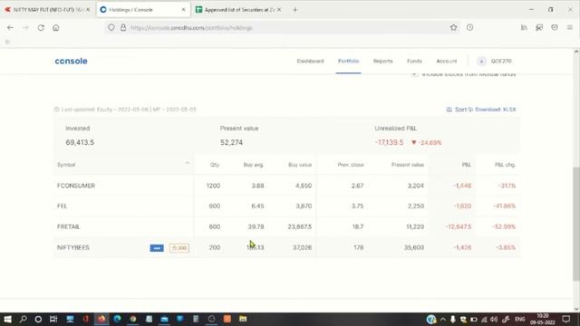Screen dimensions: 580x326
Task: Switch the ENG input language indicator
Action: 519,320
